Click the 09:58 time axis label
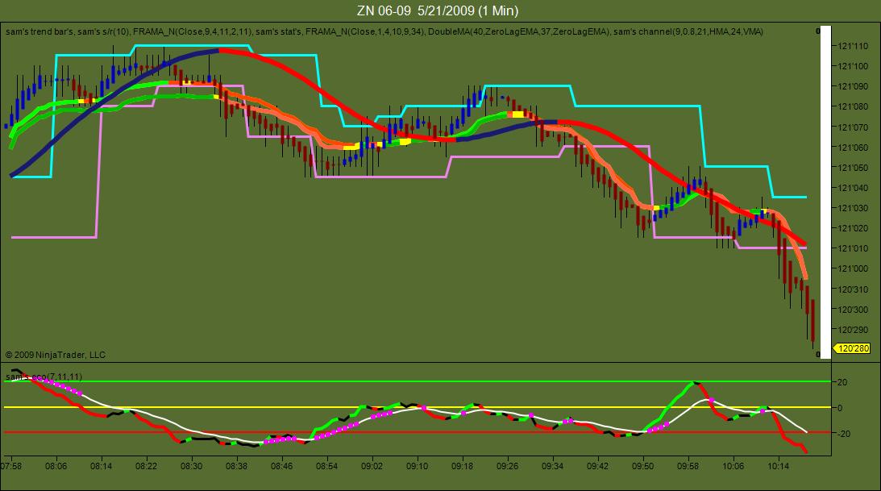 (688, 466)
